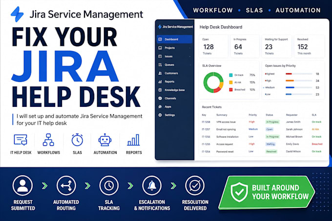This screenshot has height=221, width=332.
Task: Click requester 'James Smith'
Action: point(293,122)
